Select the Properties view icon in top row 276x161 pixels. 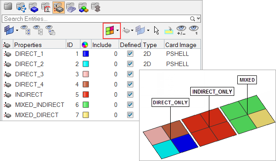click(59, 8)
